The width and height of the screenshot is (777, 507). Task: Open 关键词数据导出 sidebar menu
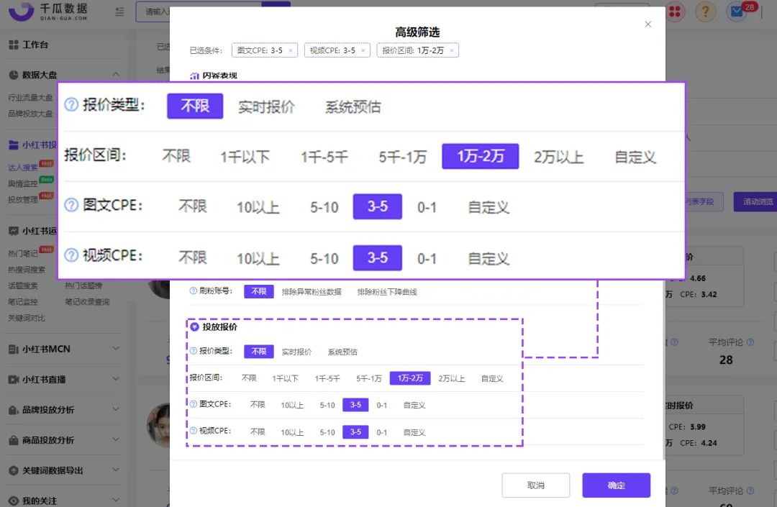[62, 470]
